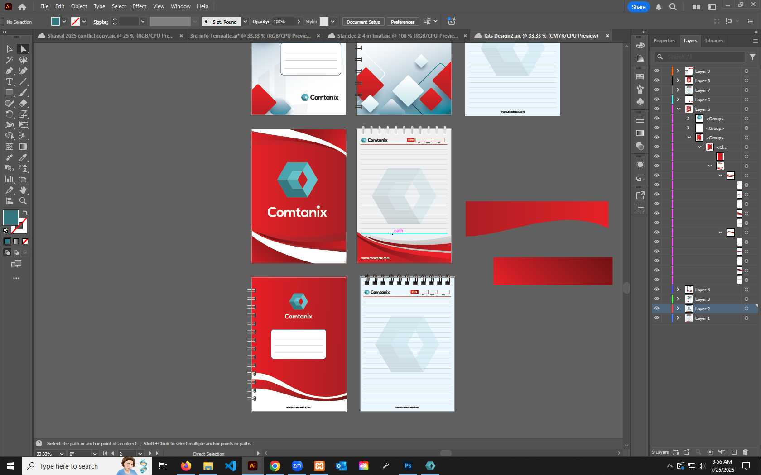761x475 pixels.
Task: Select the Selection tool arrow
Action: click(9, 49)
